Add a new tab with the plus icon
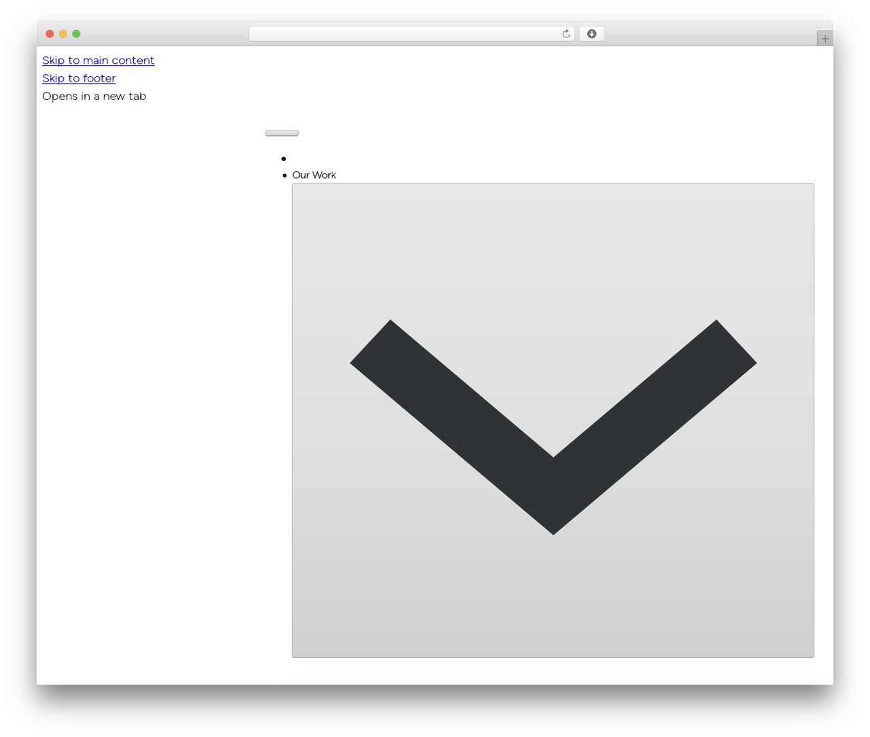This screenshot has width=870, height=737. 825,39
